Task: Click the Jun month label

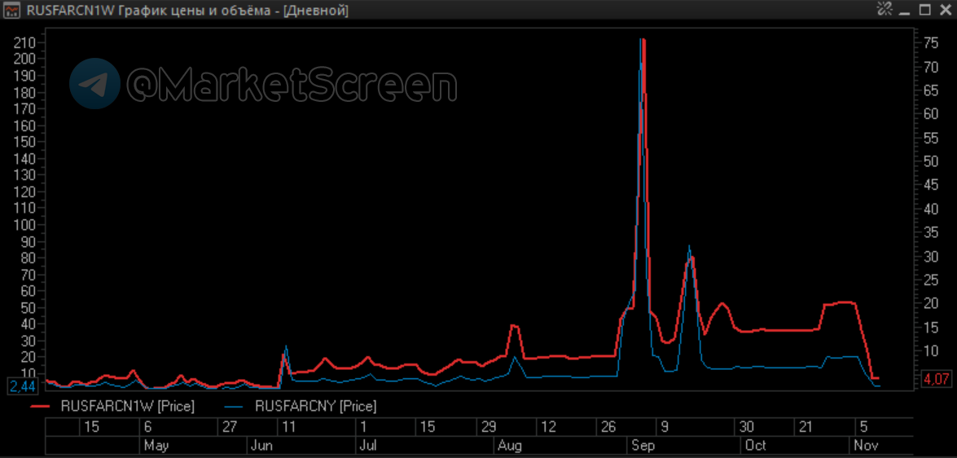Action: point(261,446)
